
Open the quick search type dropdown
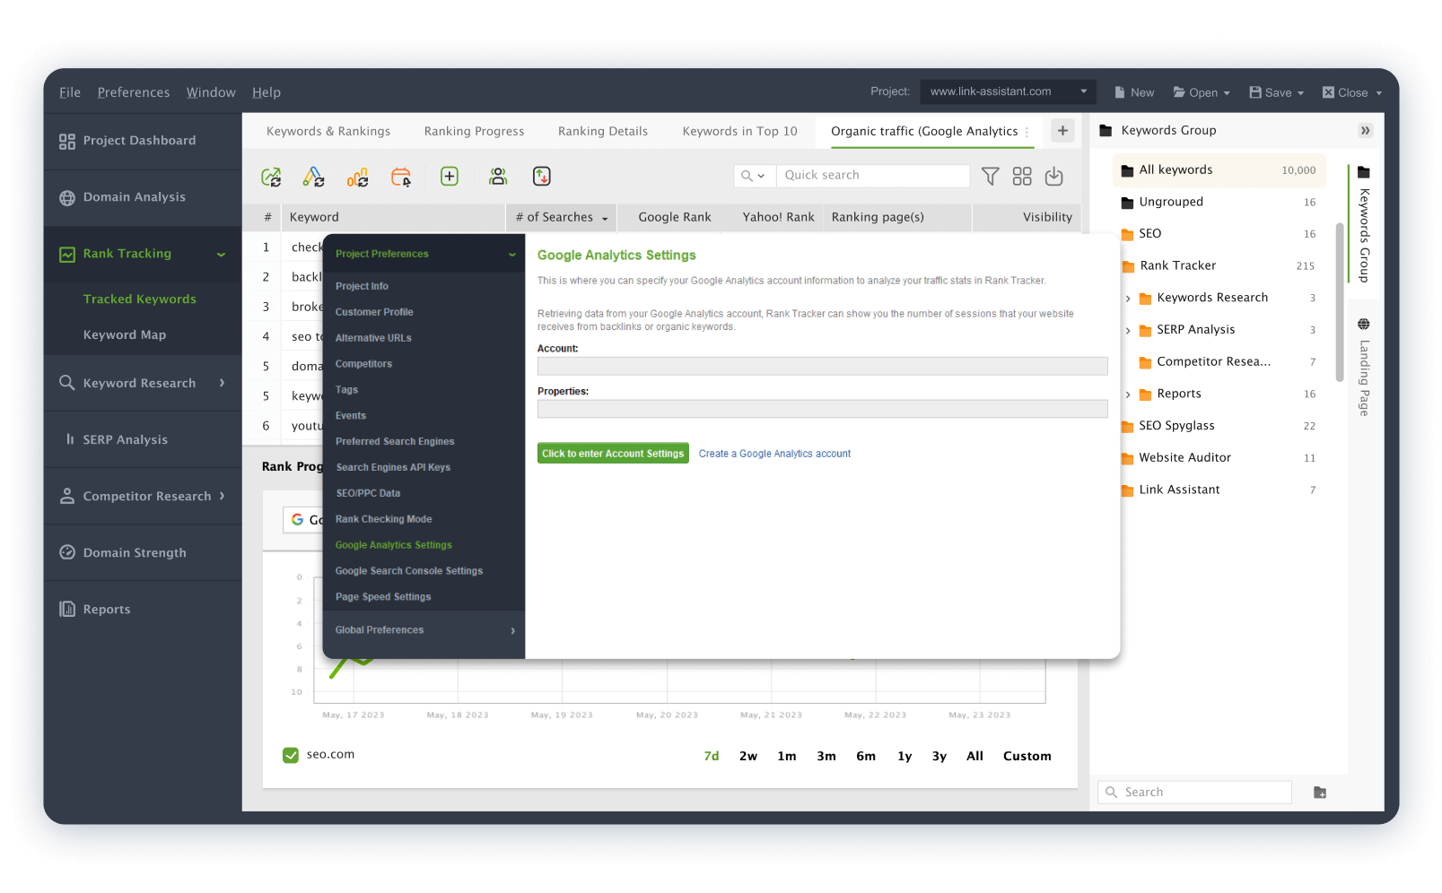[x=754, y=176]
